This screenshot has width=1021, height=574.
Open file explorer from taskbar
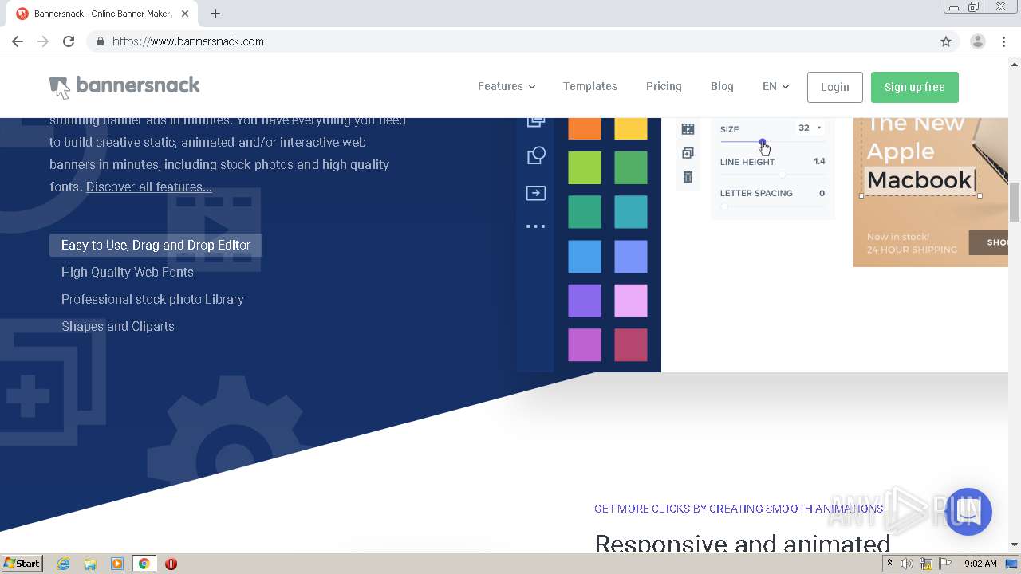(90, 564)
